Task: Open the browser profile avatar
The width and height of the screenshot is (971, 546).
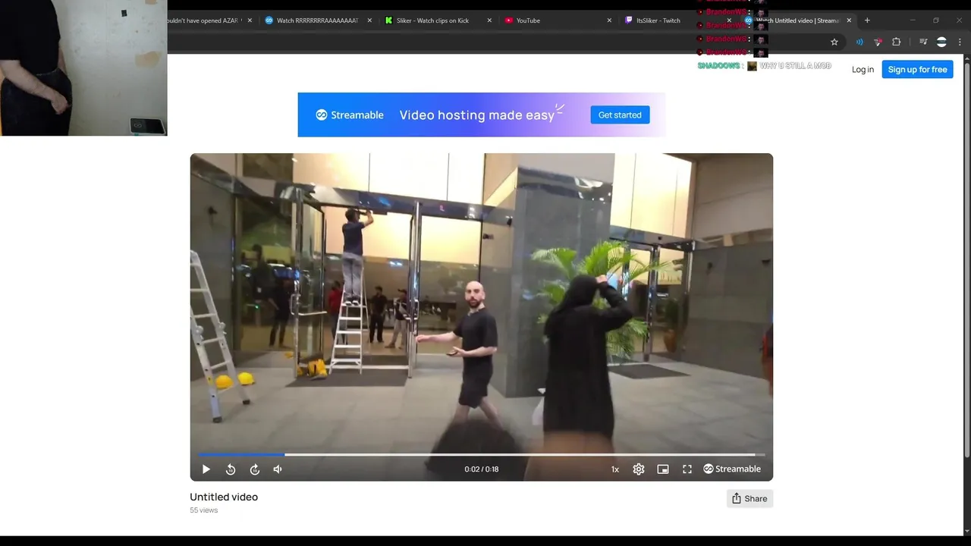Action: [941, 42]
